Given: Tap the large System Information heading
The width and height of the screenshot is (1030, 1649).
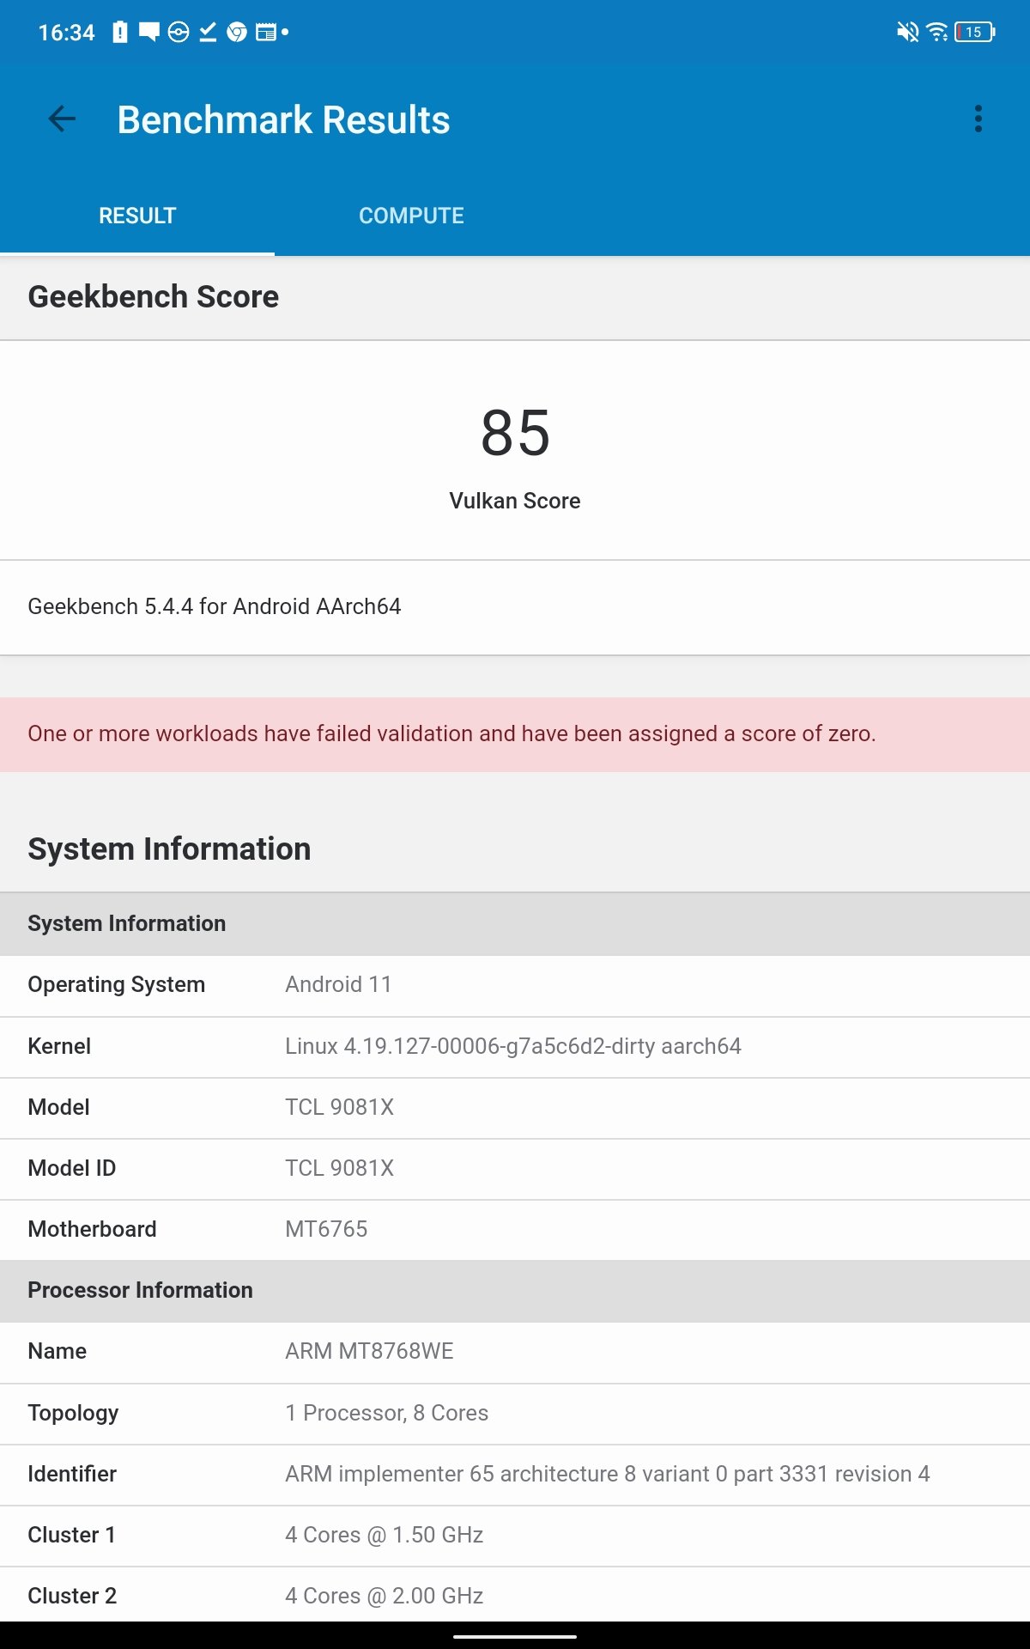Looking at the screenshot, I should tap(169, 849).
